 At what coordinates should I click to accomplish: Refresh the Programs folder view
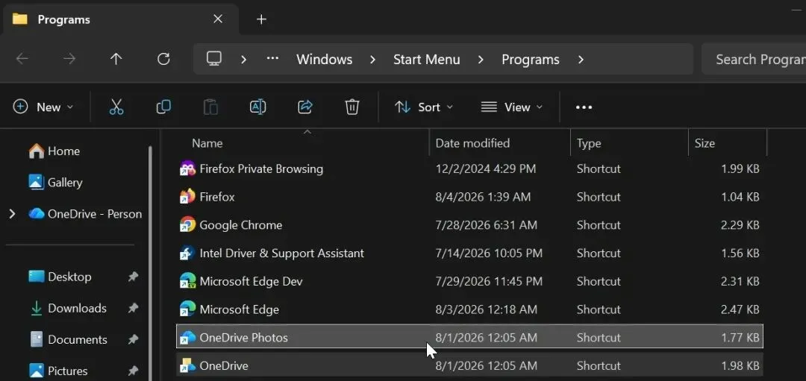[163, 59]
